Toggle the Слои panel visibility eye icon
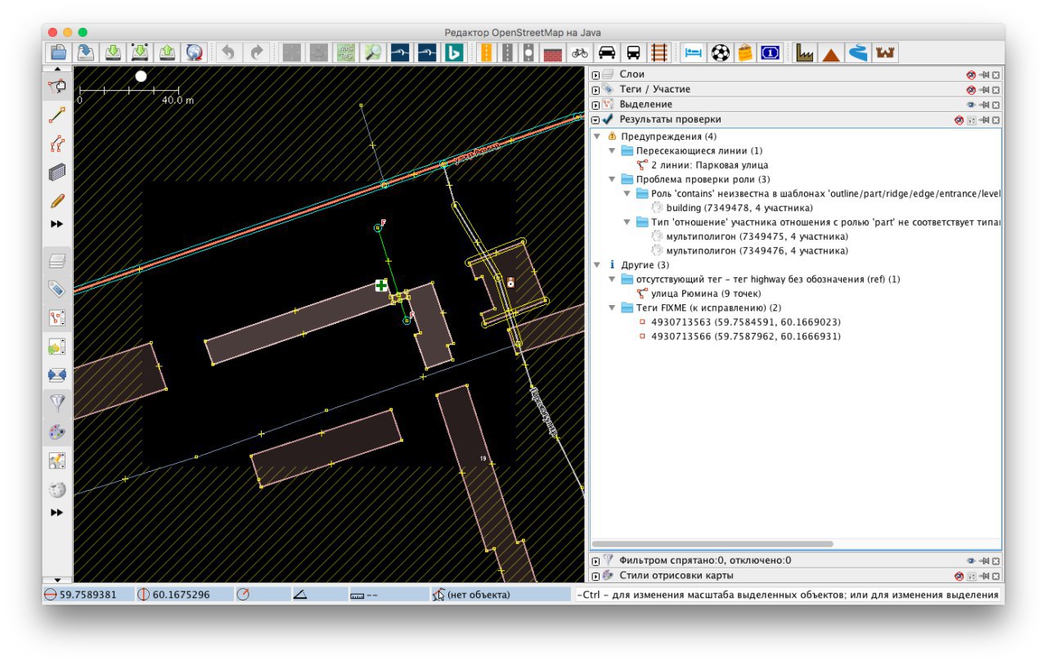This screenshot has width=1047, height=665. coord(971,74)
